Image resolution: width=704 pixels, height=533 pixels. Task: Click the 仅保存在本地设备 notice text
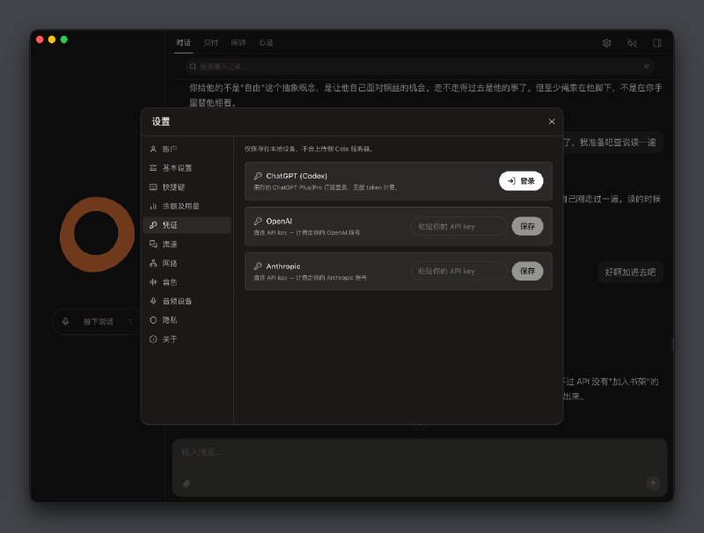(310, 149)
